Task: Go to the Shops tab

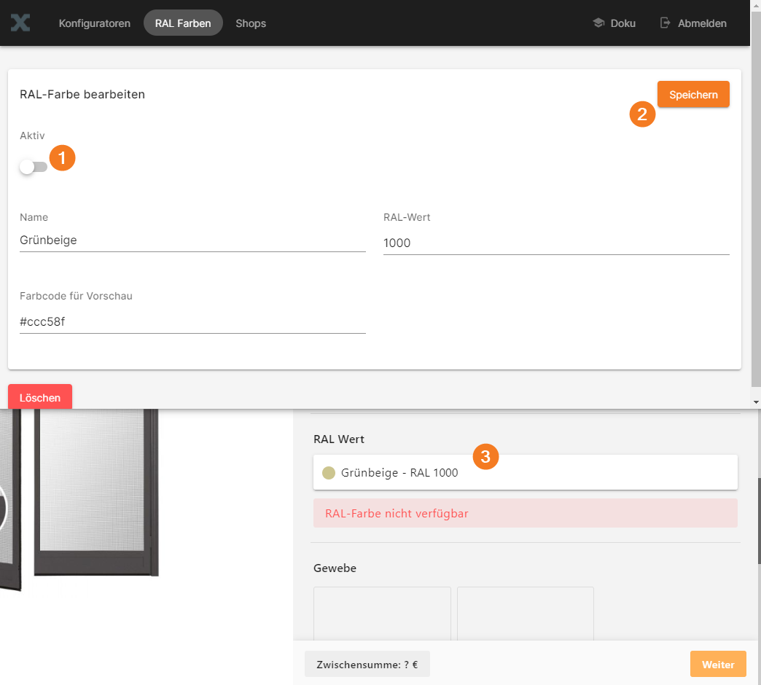Action: pos(251,23)
